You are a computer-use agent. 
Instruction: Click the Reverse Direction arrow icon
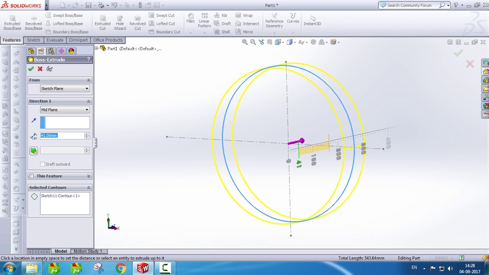pyautogui.click(x=34, y=120)
